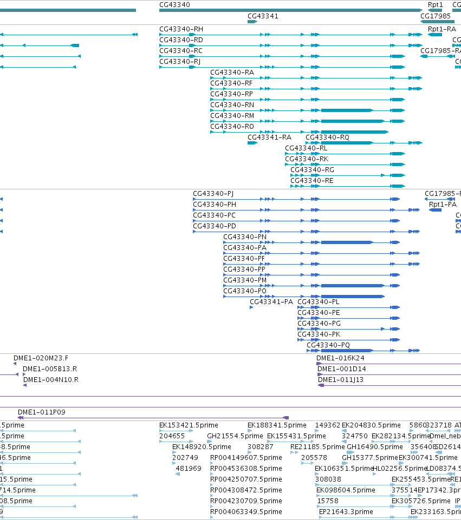Click the CG43340-PA protein label
This screenshot has height=520, width=461.
245,247
